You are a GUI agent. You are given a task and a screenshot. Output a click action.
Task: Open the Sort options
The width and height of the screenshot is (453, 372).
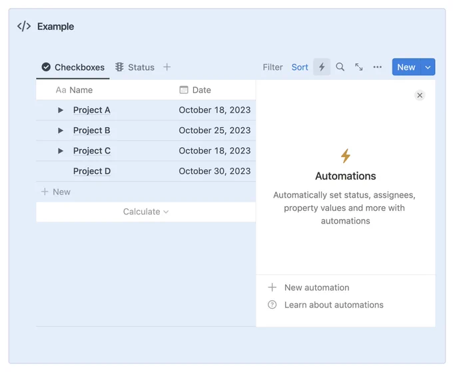300,67
